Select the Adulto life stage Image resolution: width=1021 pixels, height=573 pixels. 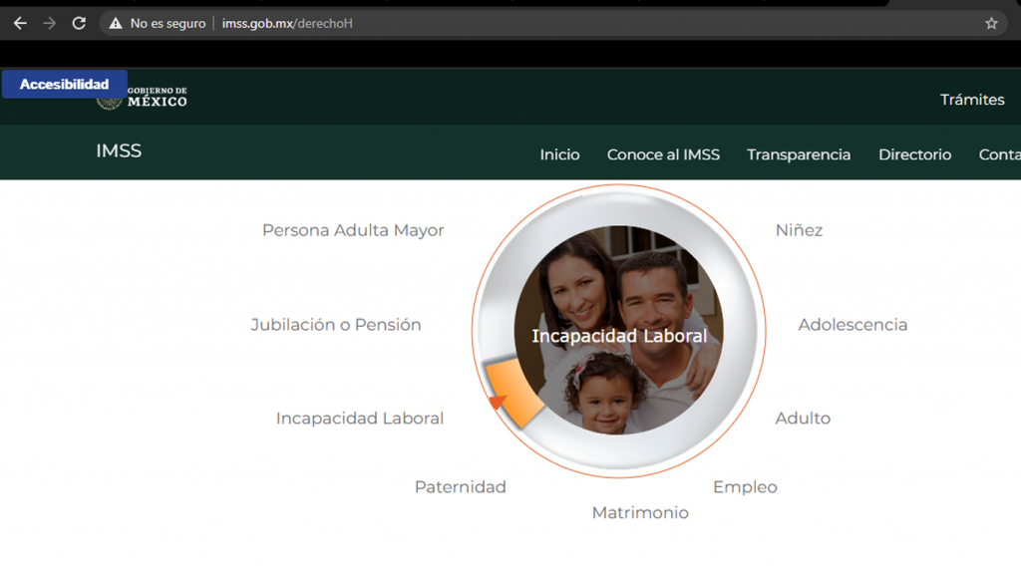click(x=803, y=418)
